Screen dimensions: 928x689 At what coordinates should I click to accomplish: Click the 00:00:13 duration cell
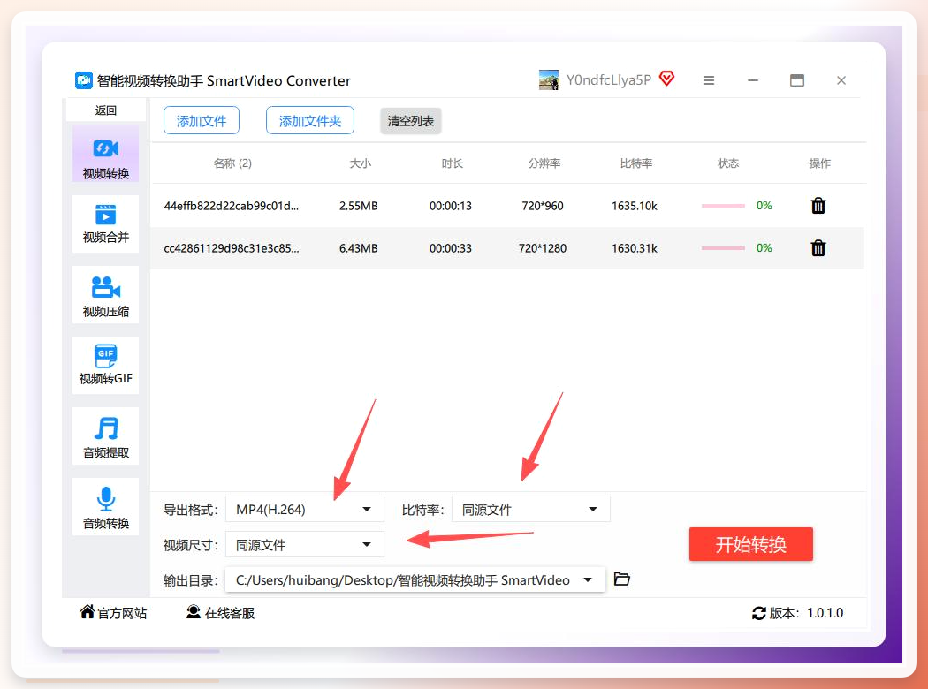451,206
